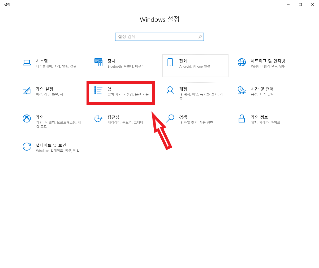Click the text 설치 제거, 기본값, 옵션 기능
The height and width of the screenshot is (268, 319).
128,95
